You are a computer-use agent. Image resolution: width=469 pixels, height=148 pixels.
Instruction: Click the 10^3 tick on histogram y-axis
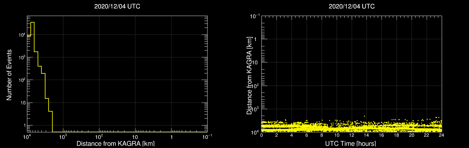(21, 57)
